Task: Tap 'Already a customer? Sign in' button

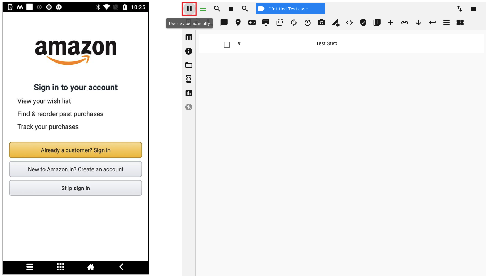Action: (x=75, y=150)
